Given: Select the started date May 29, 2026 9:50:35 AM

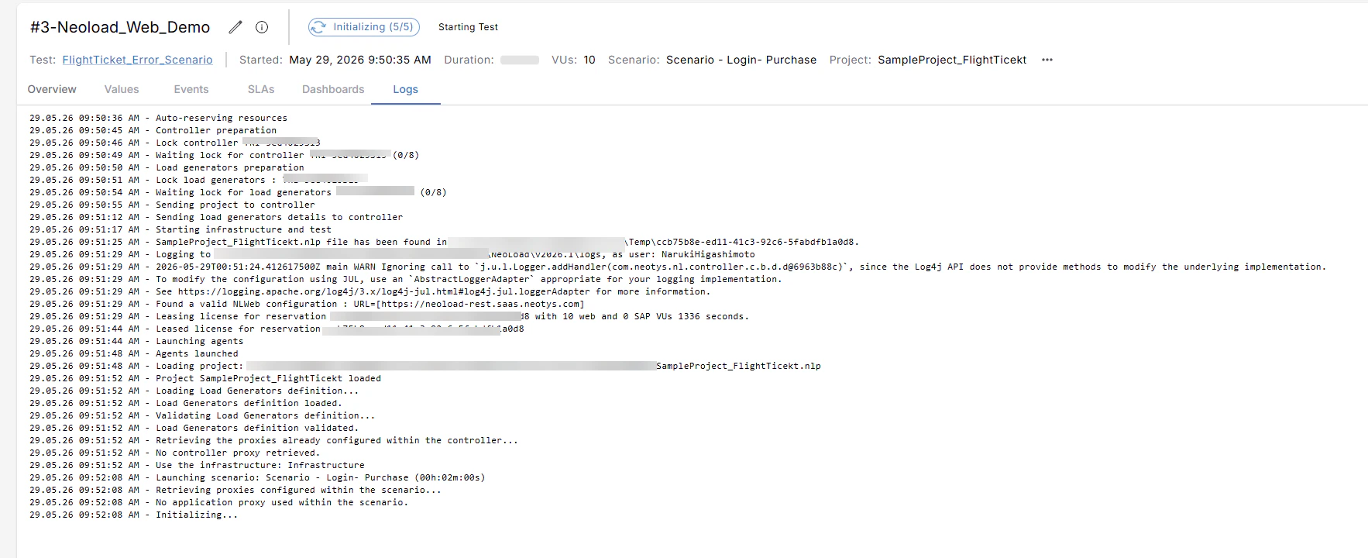Looking at the screenshot, I should [x=360, y=60].
